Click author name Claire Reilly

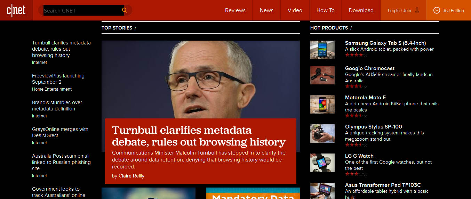[131, 176]
